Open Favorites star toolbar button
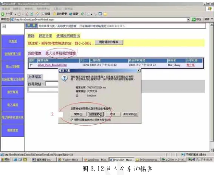Screen dimensions: 215x175 60,14
